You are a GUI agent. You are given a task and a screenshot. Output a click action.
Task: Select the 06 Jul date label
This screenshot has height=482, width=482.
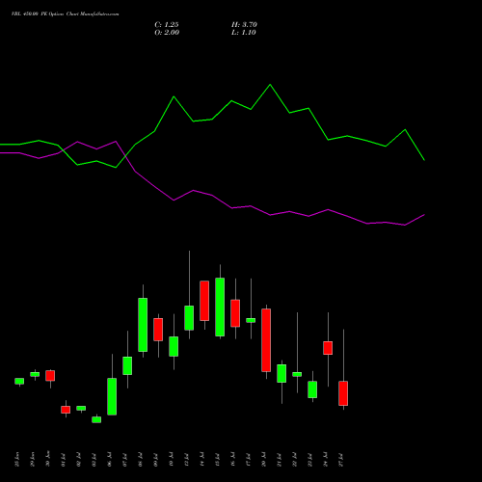[x=110, y=460]
